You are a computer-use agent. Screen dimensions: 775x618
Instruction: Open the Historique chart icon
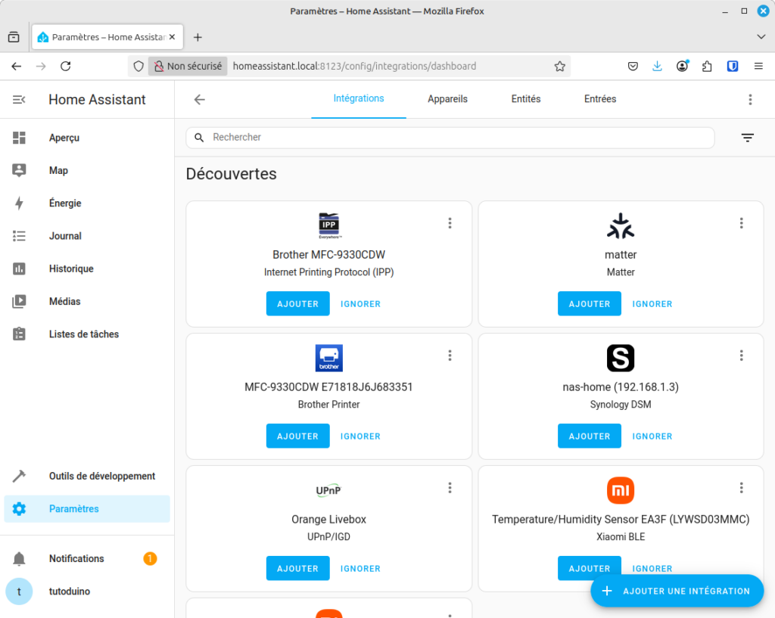[x=19, y=269]
